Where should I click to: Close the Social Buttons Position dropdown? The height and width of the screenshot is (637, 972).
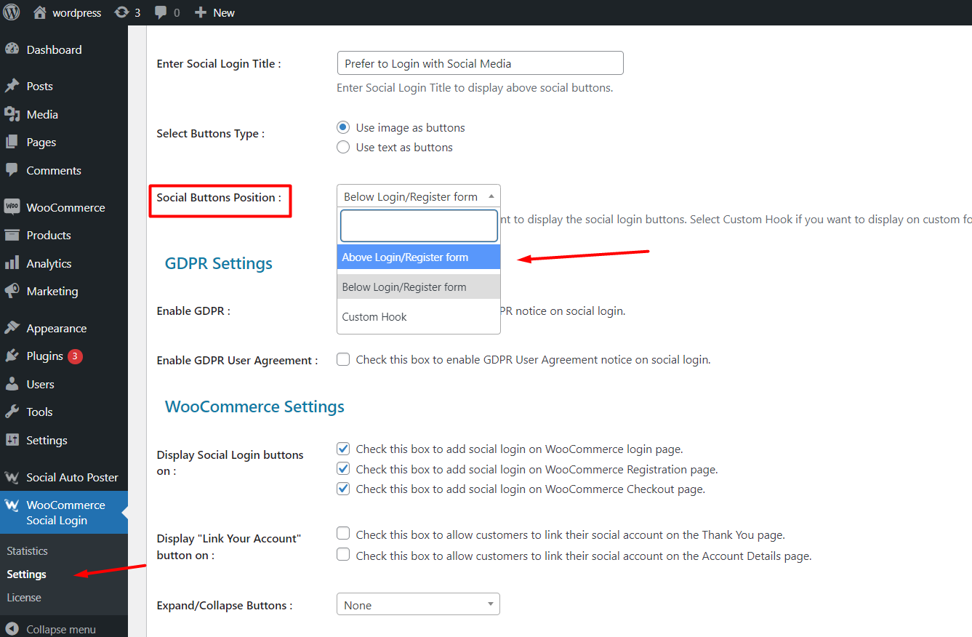click(x=419, y=196)
